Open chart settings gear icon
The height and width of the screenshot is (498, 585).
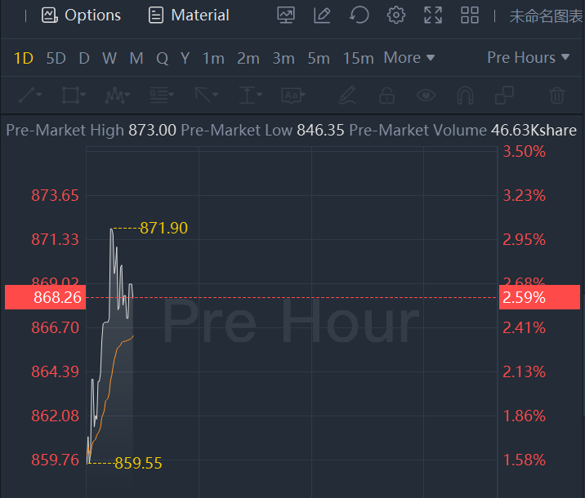[396, 15]
